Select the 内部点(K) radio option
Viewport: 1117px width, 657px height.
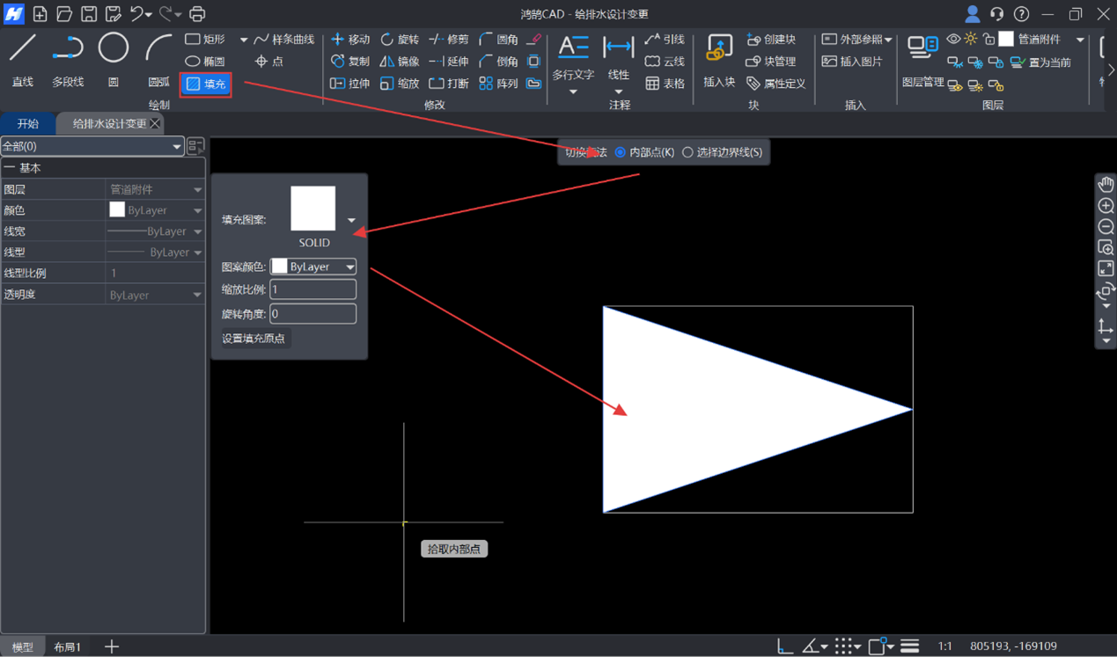click(621, 152)
